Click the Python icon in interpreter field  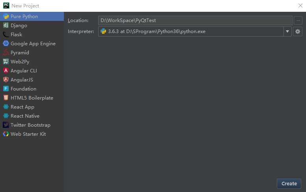[103, 31]
